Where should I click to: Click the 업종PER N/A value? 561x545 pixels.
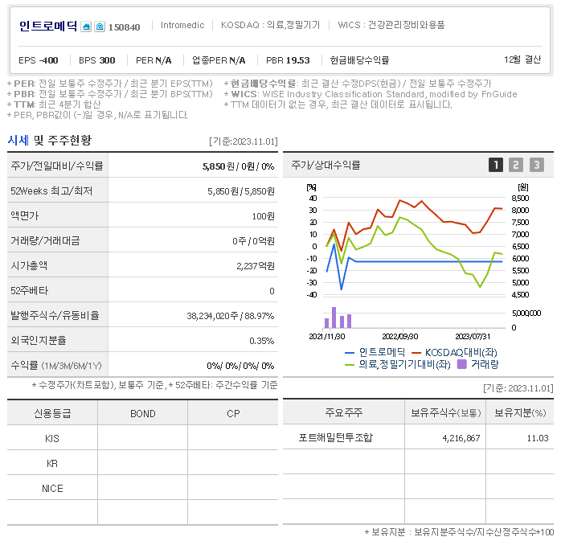pyautogui.click(x=219, y=60)
